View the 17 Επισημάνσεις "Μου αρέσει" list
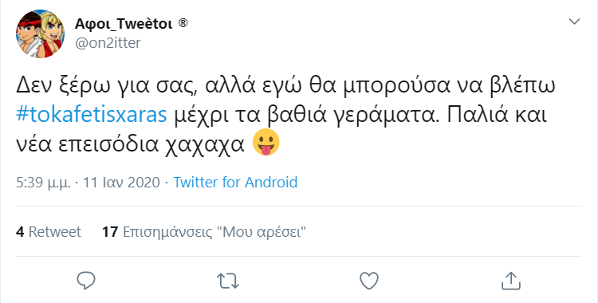This screenshot has height=303, width=598. click(204, 232)
